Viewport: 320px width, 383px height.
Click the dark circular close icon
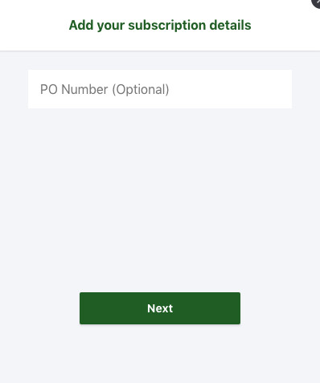pos(317,3)
